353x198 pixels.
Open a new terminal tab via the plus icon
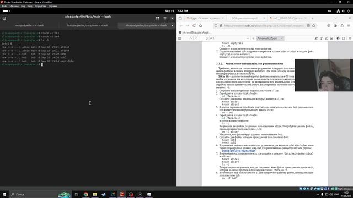(x=4, y=18)
